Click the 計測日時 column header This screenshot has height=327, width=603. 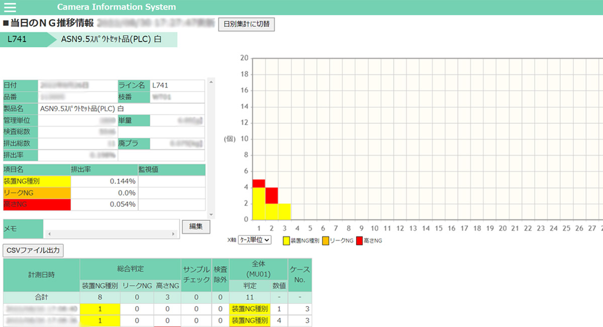(x=41, y=275)
